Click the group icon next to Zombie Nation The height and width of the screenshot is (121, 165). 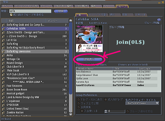tap(3, 113)
